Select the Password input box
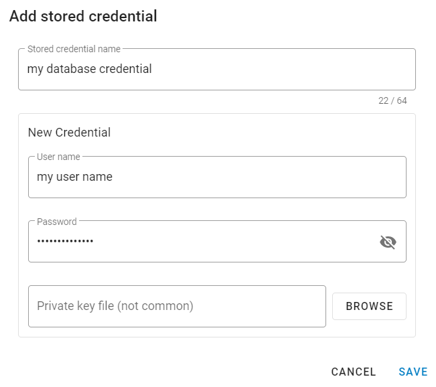The image size is (436, 387). pos(201,242)
